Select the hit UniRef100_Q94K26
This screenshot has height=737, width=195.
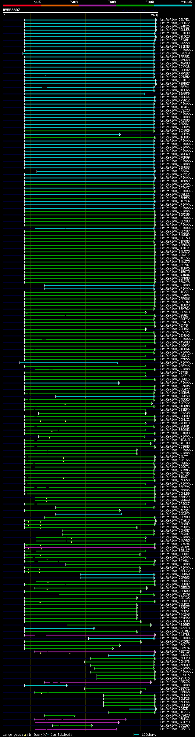click(175, 27)
